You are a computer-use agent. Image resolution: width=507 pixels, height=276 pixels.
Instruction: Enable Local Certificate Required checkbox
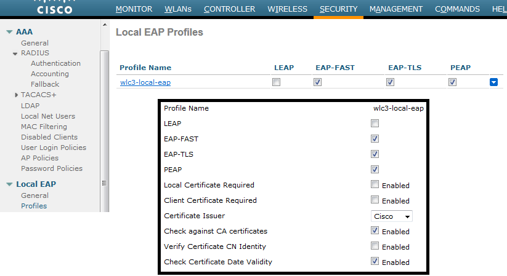(375, 184)
